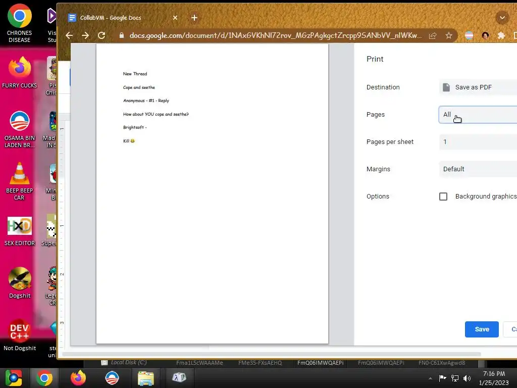Open Destination Save as PDF dropdown
The image size is (517, 388).
click(x=478, y=87)
